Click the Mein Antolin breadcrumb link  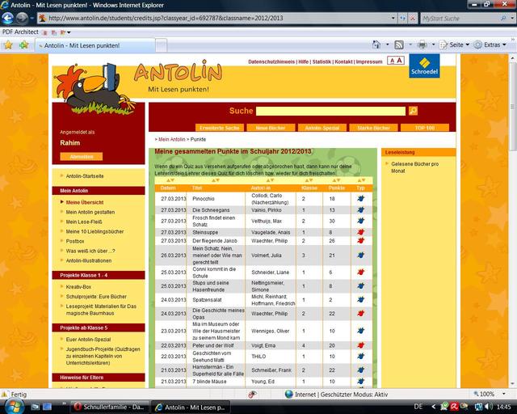pyautogui.click(x=172, y=139)
